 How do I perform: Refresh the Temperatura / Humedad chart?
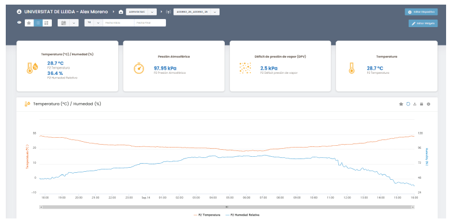(408, 104)
